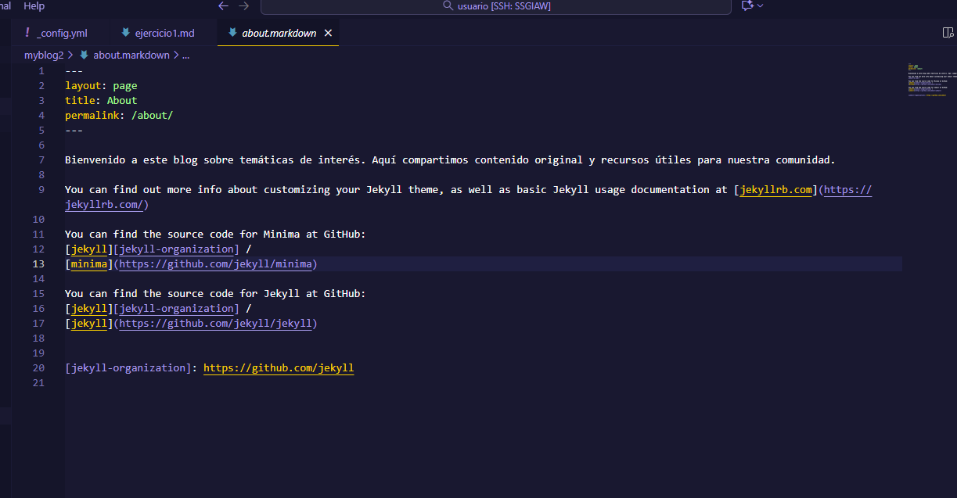Open the Help menu

tap(34, 6)
